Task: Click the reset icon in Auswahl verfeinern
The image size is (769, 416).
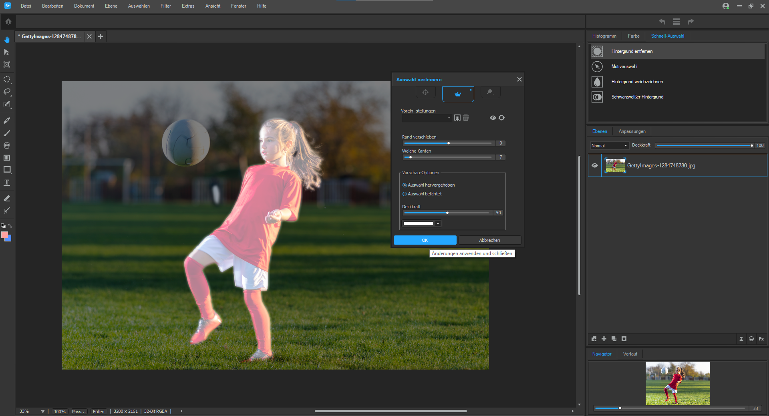Action: click(x=501, y=118)
